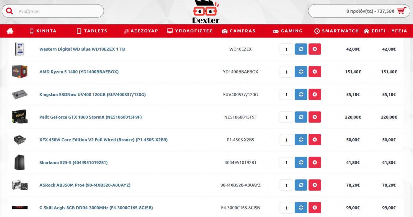Open ASRock AB350M Pro4 product link
Screen dimensions: 413x217
pos(85,185)
